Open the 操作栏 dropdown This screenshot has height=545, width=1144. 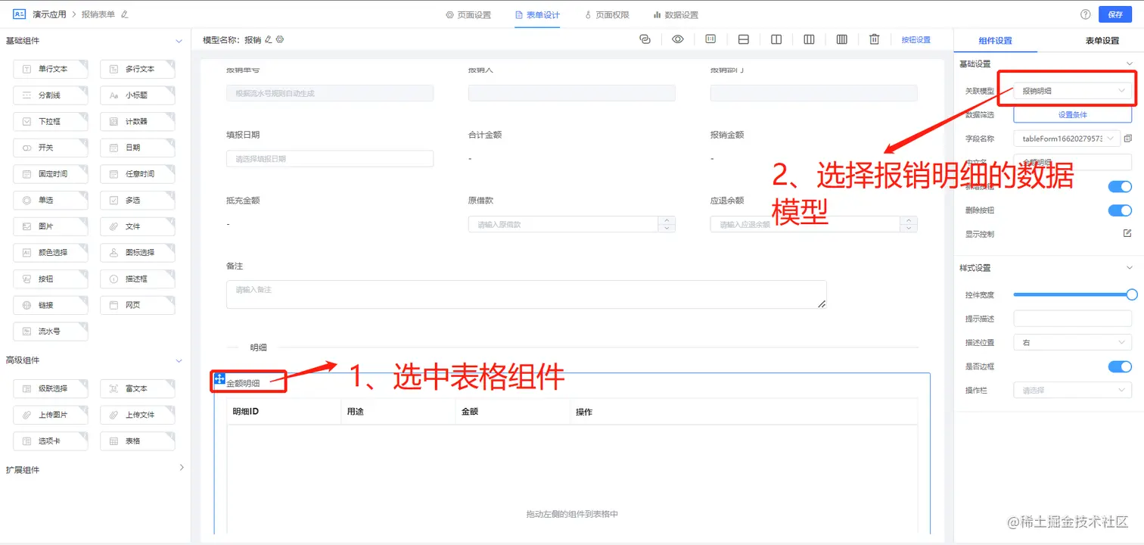[x=1073, y=391]
